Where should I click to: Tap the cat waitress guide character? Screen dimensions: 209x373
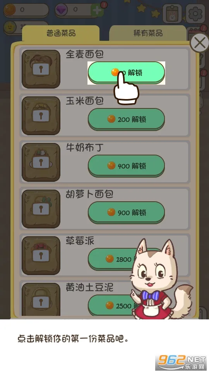pos(161,279)
